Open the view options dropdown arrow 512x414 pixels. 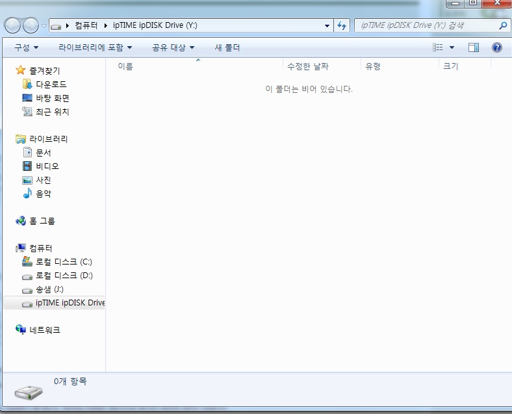pos(452,47)
